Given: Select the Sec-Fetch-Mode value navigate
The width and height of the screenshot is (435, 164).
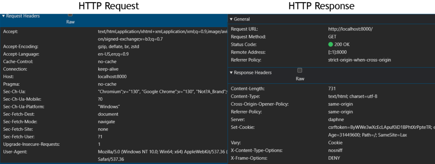Looking at the screenshot, I should [106, 122].
